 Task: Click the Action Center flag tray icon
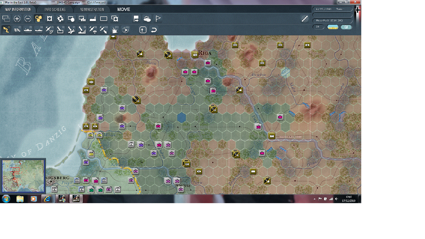[x=320, y=199]
